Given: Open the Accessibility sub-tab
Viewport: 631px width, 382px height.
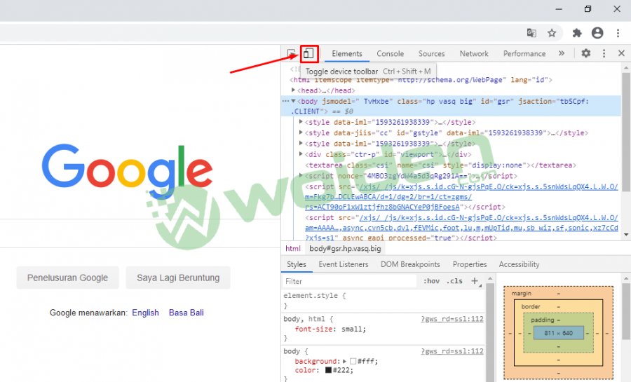Looking at the screenshot, I should pos(519,264).
